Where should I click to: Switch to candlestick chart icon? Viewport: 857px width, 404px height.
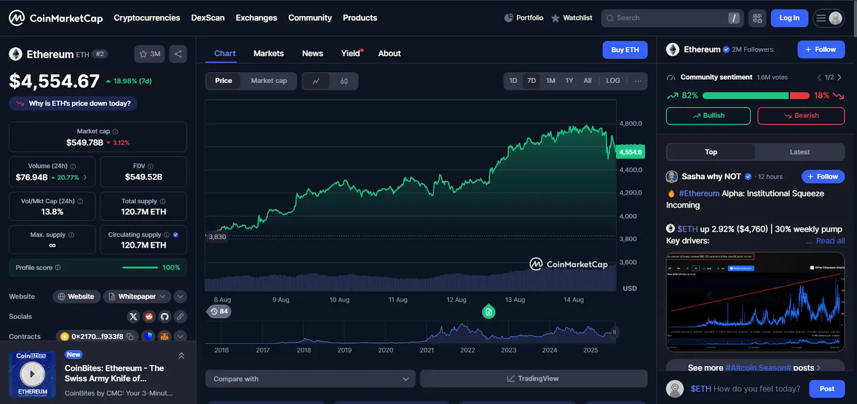click(344, 81)
